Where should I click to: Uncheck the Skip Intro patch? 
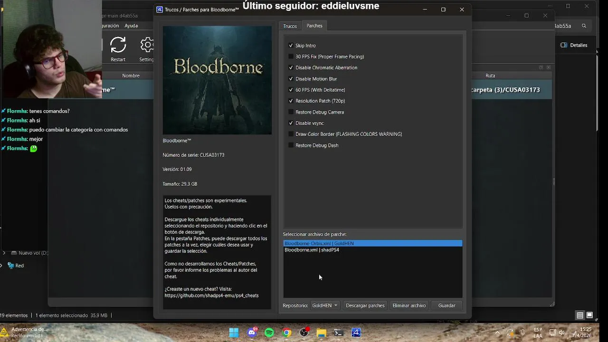point(291,46)
